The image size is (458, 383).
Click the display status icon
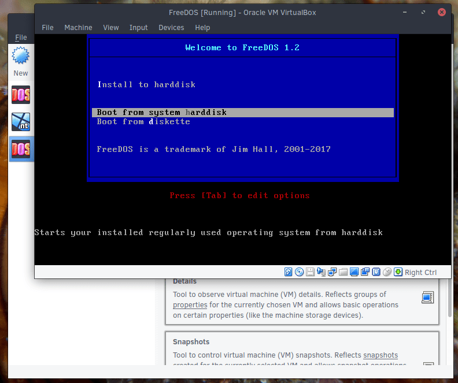[x=354, y=272]
